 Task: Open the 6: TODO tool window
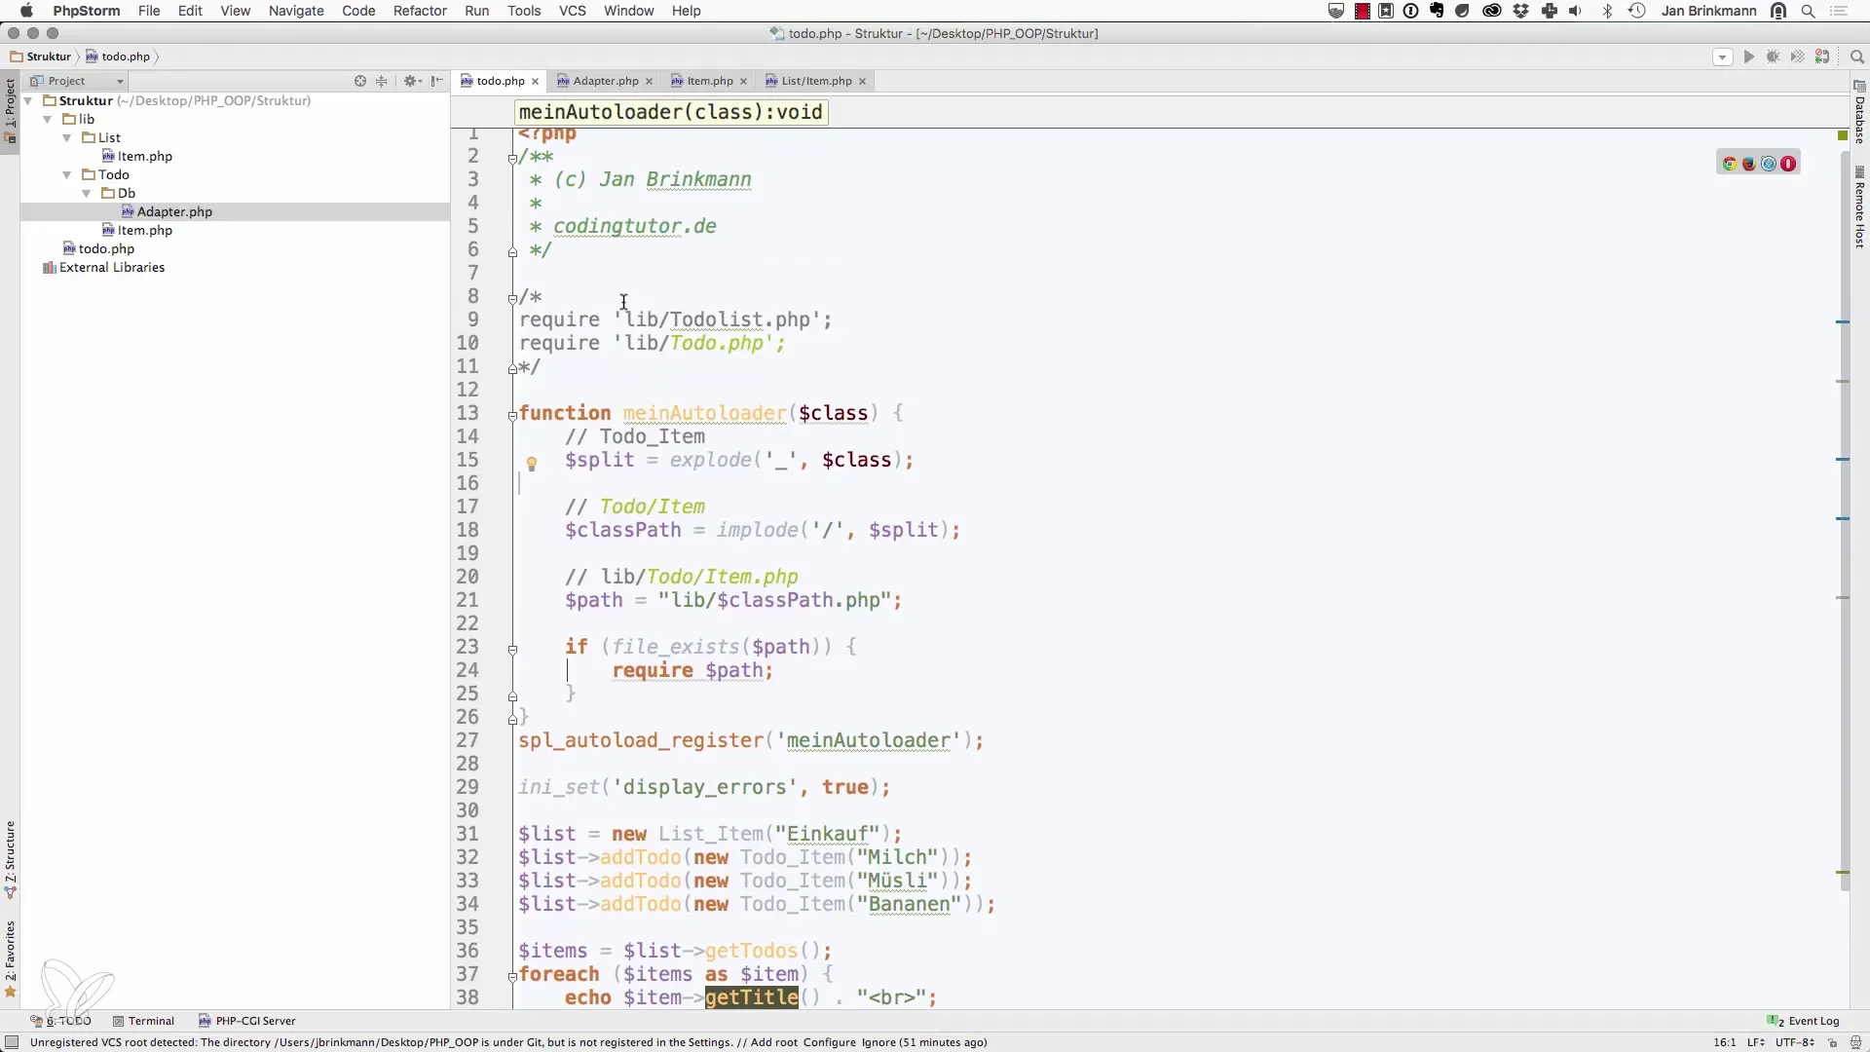[x=60, y=1021]
